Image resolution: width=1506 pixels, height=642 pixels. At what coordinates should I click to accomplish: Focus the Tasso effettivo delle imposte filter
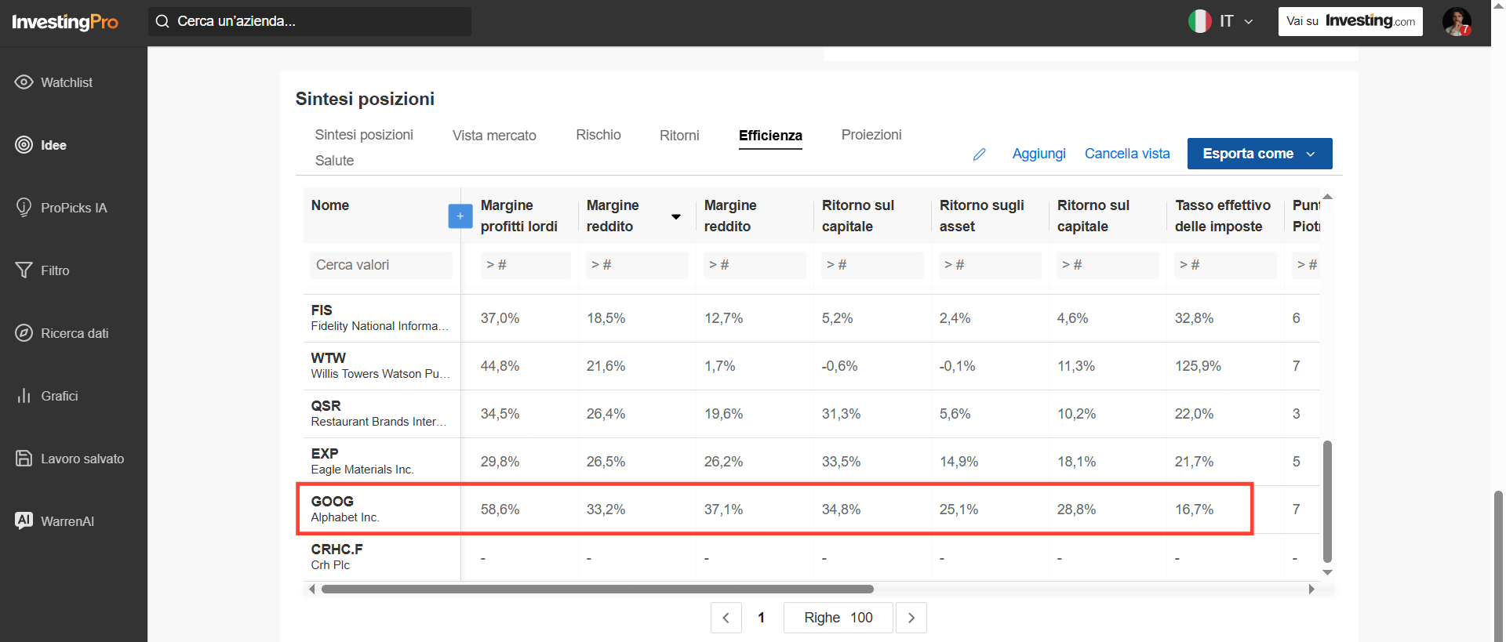(x=1225, y=265)
